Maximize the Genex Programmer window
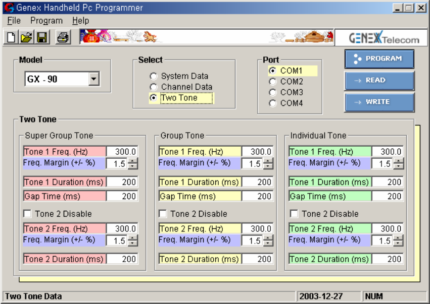This screenshot has height=304, width=430. (408, 8)
